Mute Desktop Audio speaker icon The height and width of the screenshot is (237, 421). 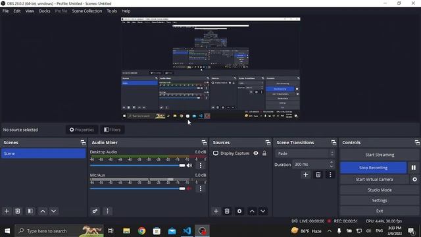coord(189,165)
